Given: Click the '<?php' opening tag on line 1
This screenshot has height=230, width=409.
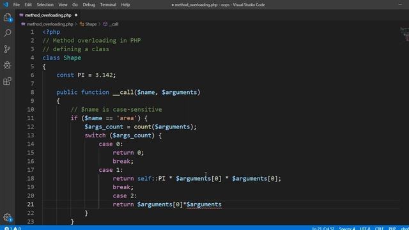Looking at the screenshot, I should pos(51,32).
